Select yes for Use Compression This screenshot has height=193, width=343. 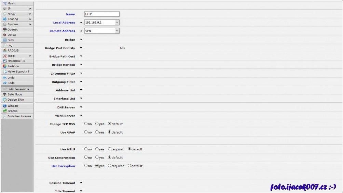[x=97, y=158]
